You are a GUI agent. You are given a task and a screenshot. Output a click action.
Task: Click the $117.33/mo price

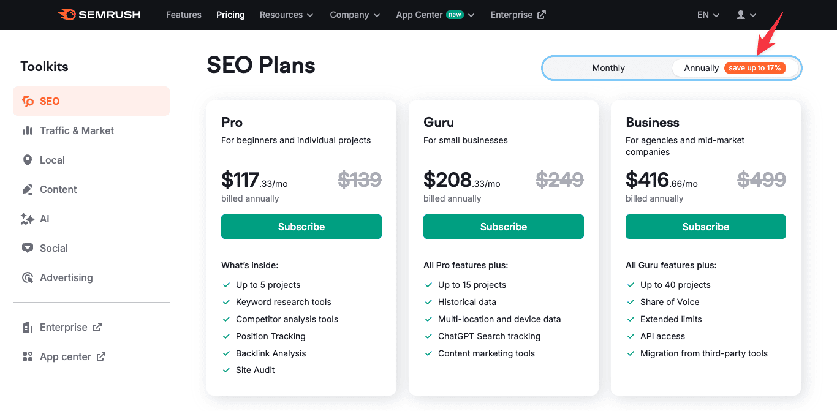(x=254, y=180)
